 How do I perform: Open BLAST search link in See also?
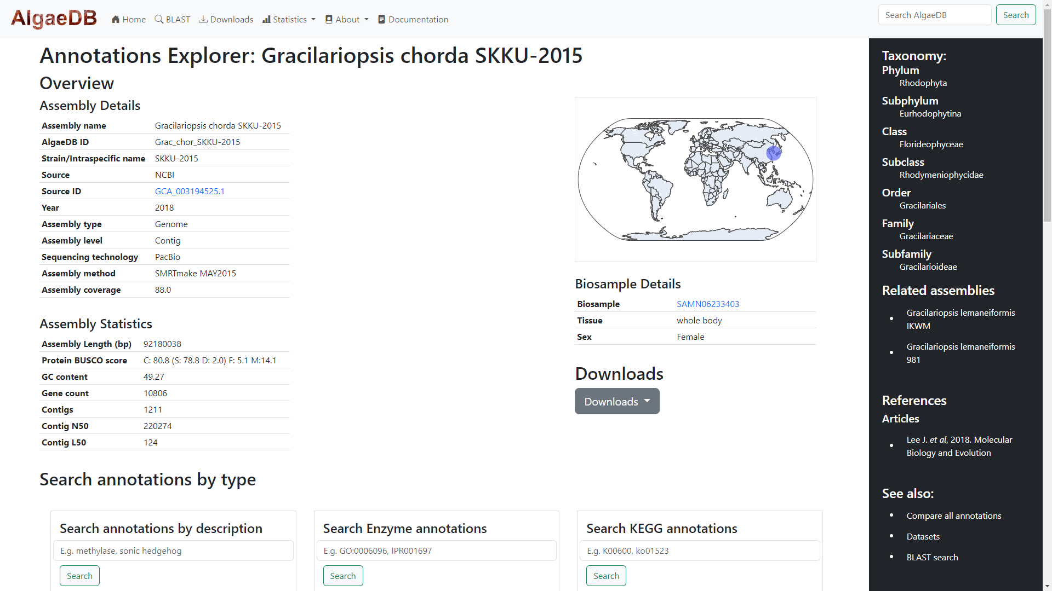pos(932,557)
